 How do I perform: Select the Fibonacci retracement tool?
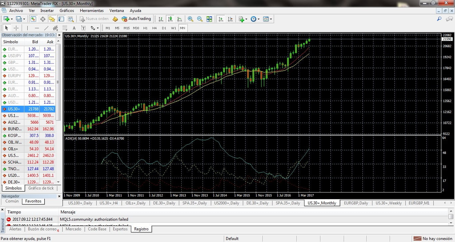click(65, 28)
